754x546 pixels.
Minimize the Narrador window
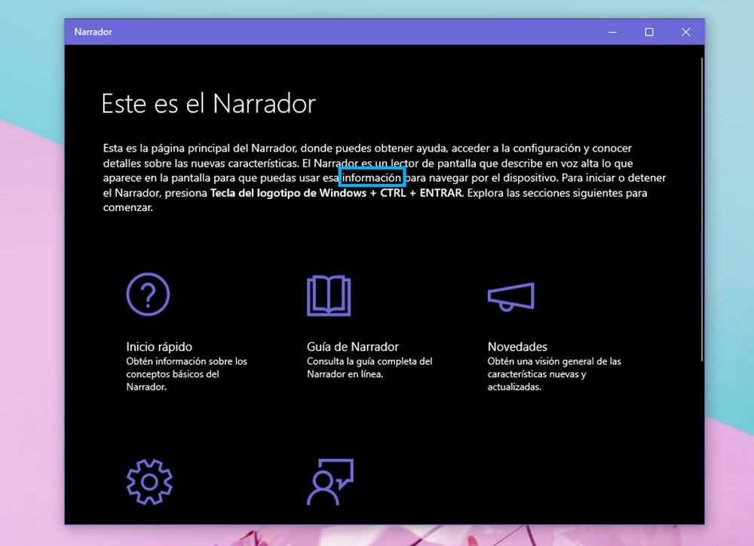point(612,32)
